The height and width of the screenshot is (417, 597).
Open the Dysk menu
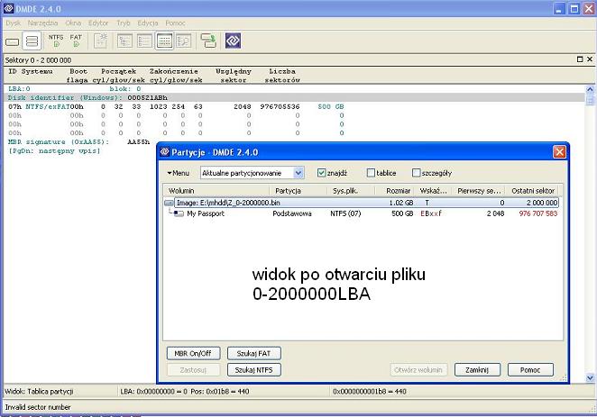point(14,23)
